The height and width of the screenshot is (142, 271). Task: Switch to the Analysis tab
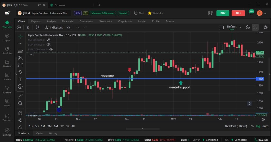click(x=51, y=21)
